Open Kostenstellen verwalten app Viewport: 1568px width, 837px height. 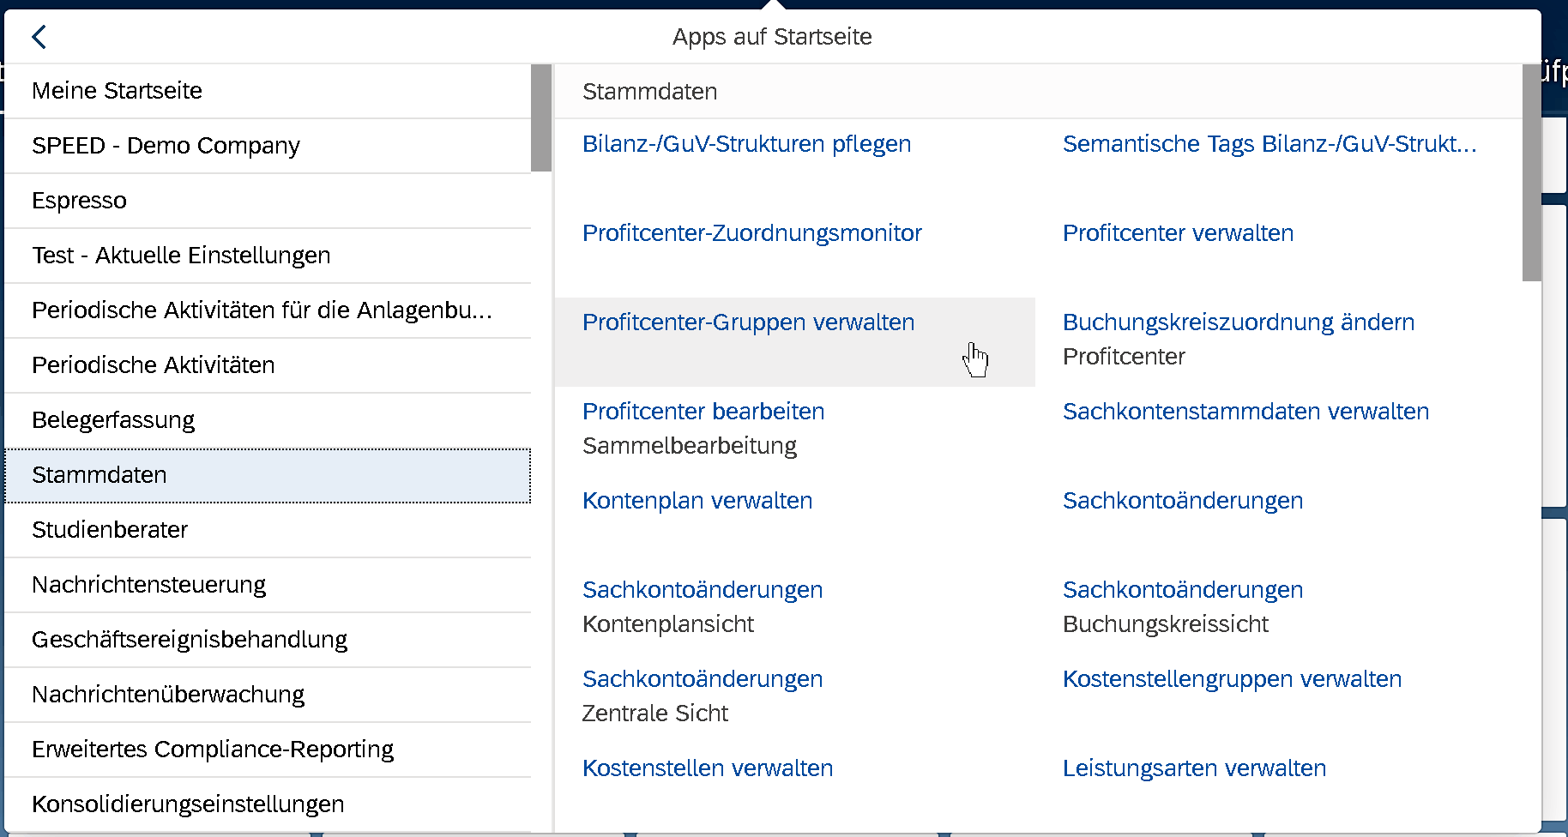pos(708,768)
